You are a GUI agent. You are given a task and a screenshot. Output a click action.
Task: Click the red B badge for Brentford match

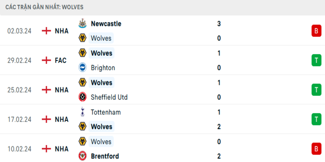point(316,149)
